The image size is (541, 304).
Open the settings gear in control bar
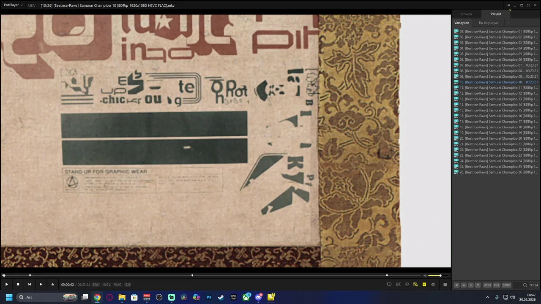pyautogui.click(x=433, y=285)
